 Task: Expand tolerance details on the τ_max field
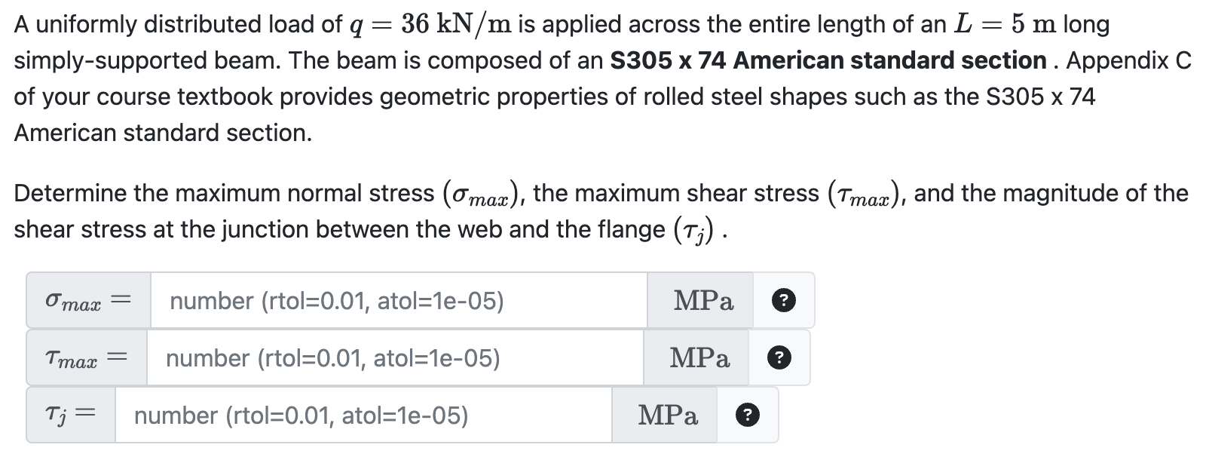click(x=779, y=357)
